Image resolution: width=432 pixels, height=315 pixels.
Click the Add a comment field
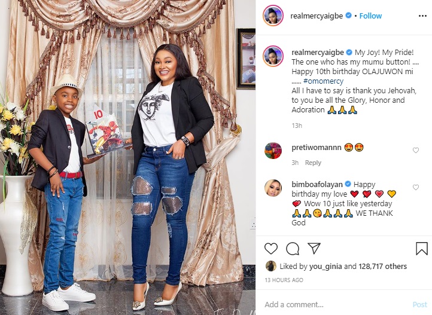pyautogui.click(x=336, y=305)
